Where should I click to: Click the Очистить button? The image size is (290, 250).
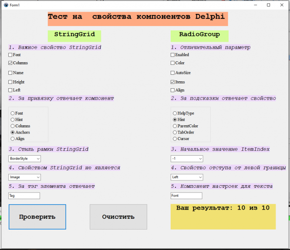[x=118, y=217]
